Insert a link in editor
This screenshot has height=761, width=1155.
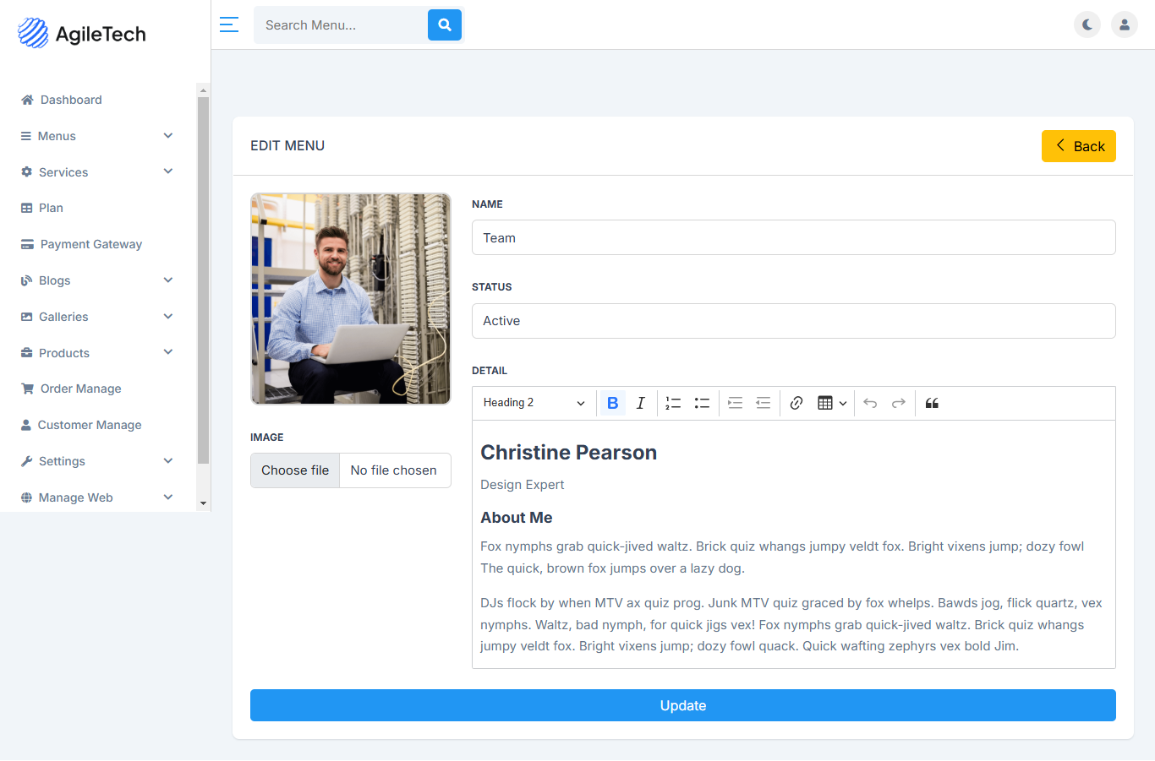[x=796, y=403]
